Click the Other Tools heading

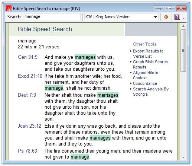pyautogui.click(x=145, y=44)
